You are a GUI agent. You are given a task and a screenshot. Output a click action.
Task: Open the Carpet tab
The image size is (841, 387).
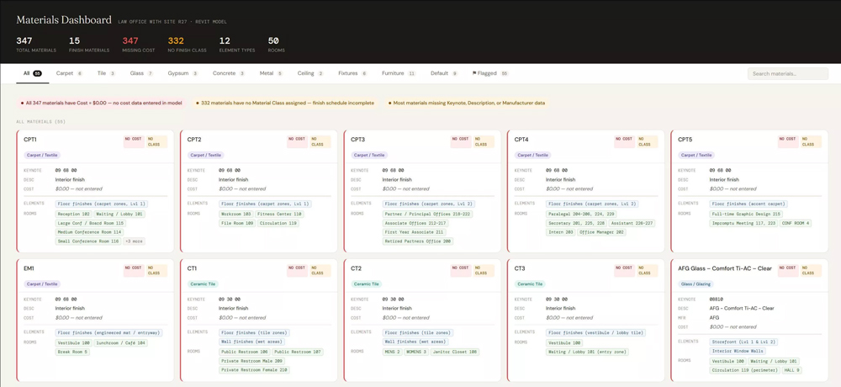click(x=69, y=73)
